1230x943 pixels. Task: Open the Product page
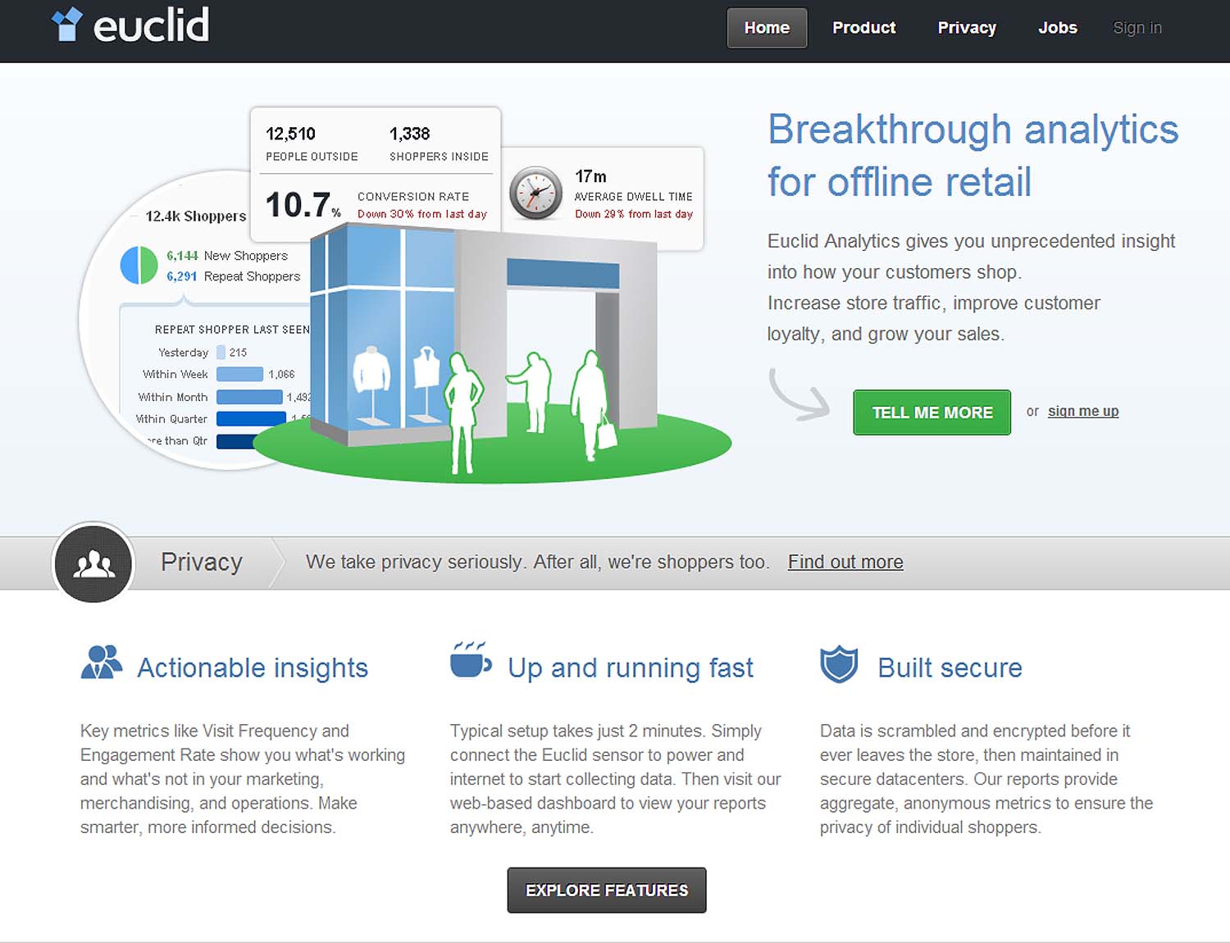(x=863, y=27)
